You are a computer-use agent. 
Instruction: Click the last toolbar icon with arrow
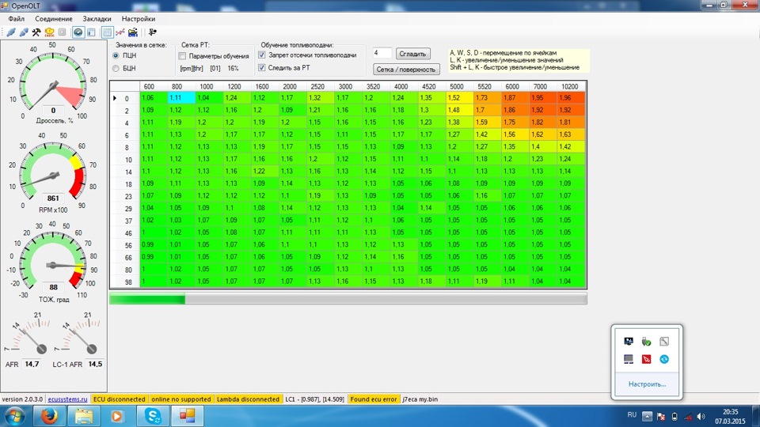coord(152,32)
